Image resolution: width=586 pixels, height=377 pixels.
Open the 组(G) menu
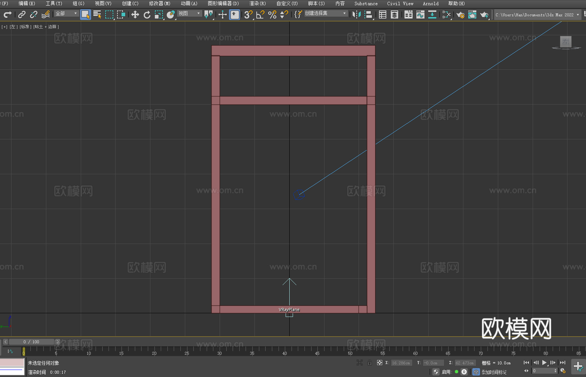coord(79,3)
